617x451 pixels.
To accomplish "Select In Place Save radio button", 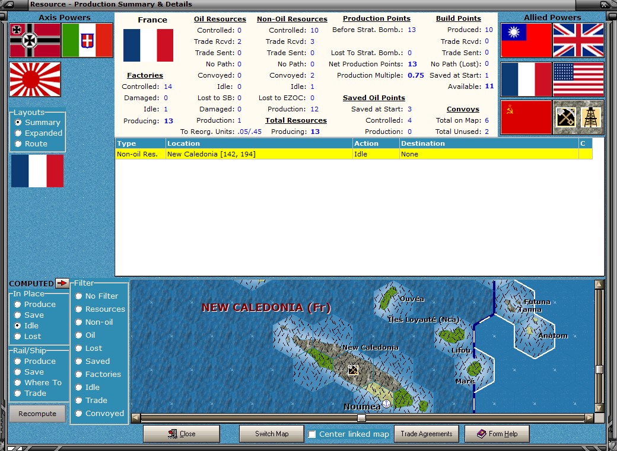I will (17, 315).
